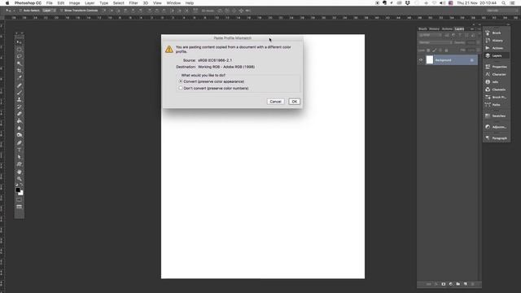The image size is (521, 293).
Task: Open the Window menu
Action: tap(173, 3)
